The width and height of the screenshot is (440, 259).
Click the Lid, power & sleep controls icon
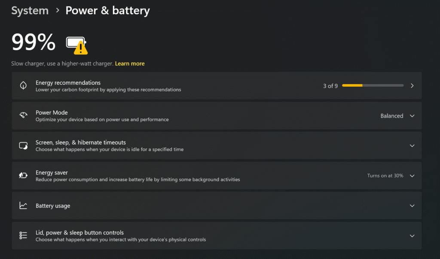[x=23, y=235]
